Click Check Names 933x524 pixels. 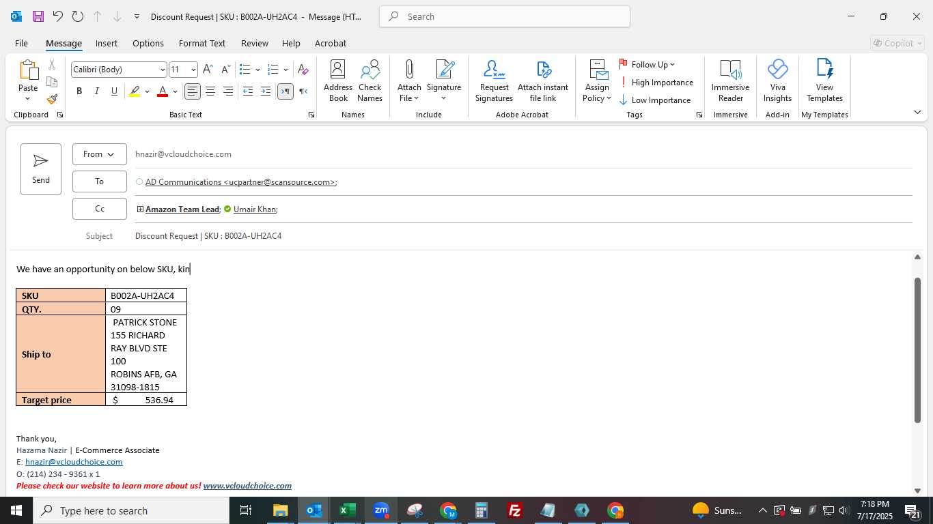click(370, 81)
